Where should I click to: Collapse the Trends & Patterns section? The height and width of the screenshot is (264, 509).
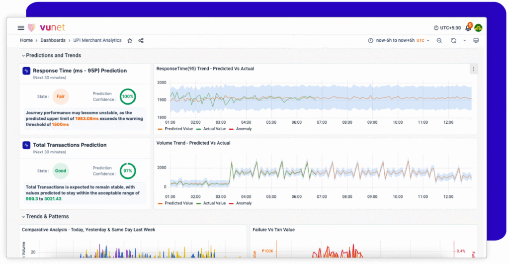tap(23, 217)
